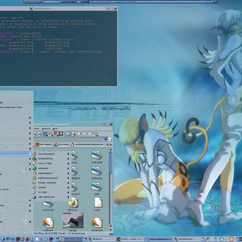The width and height of the screenshot is (242, 242).
Task: Open the Help menu in file manager
Action: pyautogui.click(x=55, y=129)
